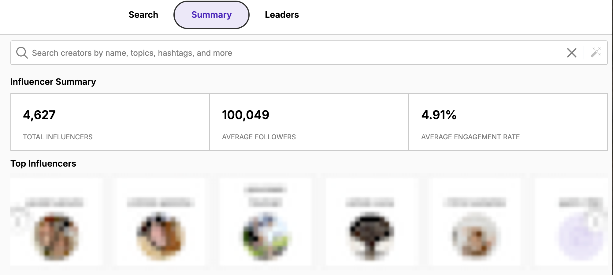The height and width of the screenshot is (275, 613).
Task: Click the Top Influencers heading
Action: point(43,164)
